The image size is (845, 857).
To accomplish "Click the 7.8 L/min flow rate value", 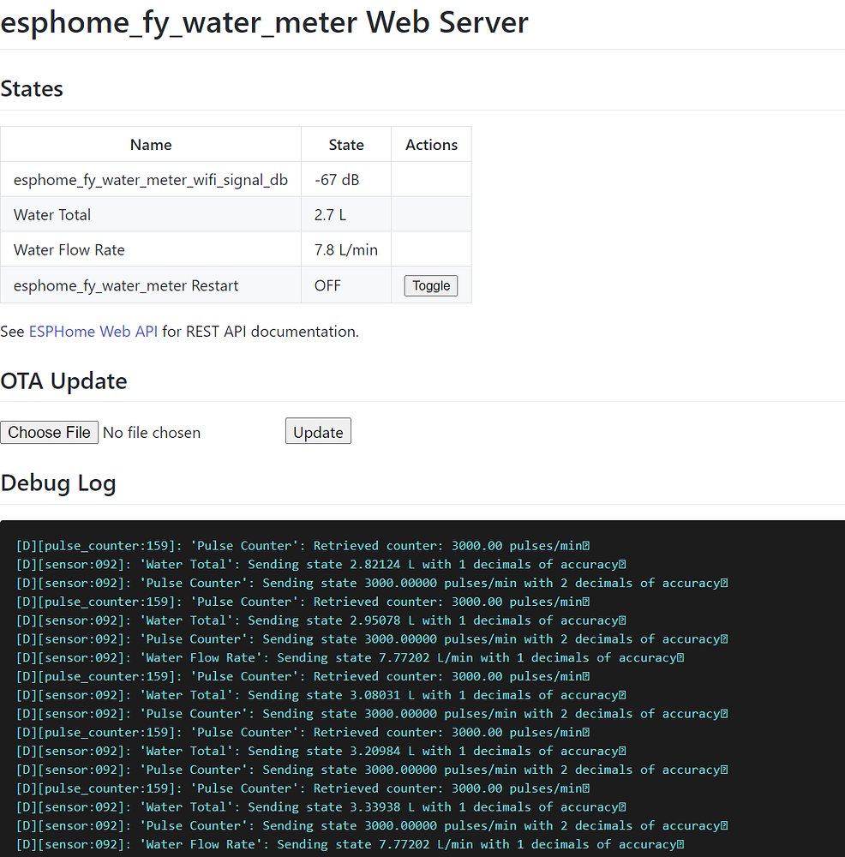I will point(346,249).
